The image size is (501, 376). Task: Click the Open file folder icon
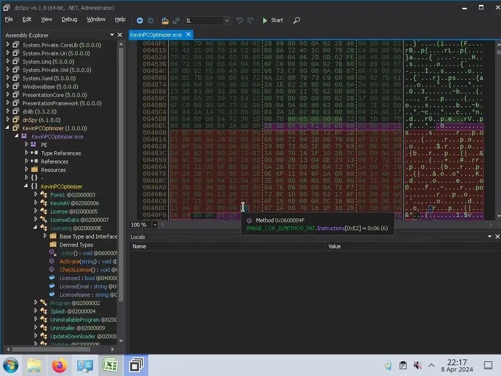tap(165, 21)
